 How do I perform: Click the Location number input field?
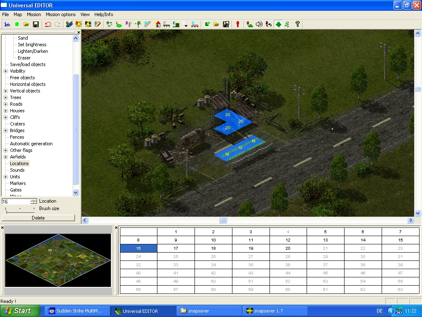tap(16, 201)
